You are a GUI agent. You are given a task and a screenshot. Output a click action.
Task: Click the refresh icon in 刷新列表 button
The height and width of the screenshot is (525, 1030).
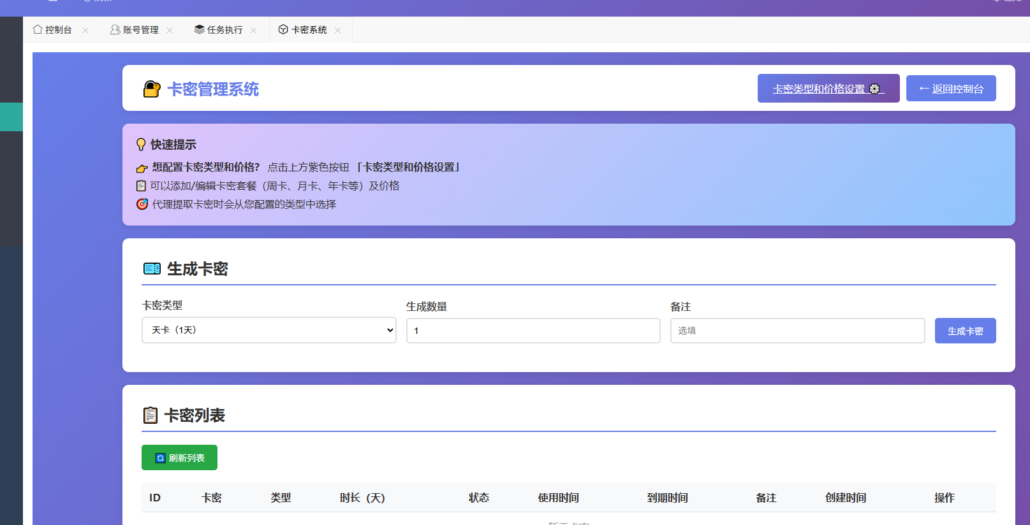[161, 458]
